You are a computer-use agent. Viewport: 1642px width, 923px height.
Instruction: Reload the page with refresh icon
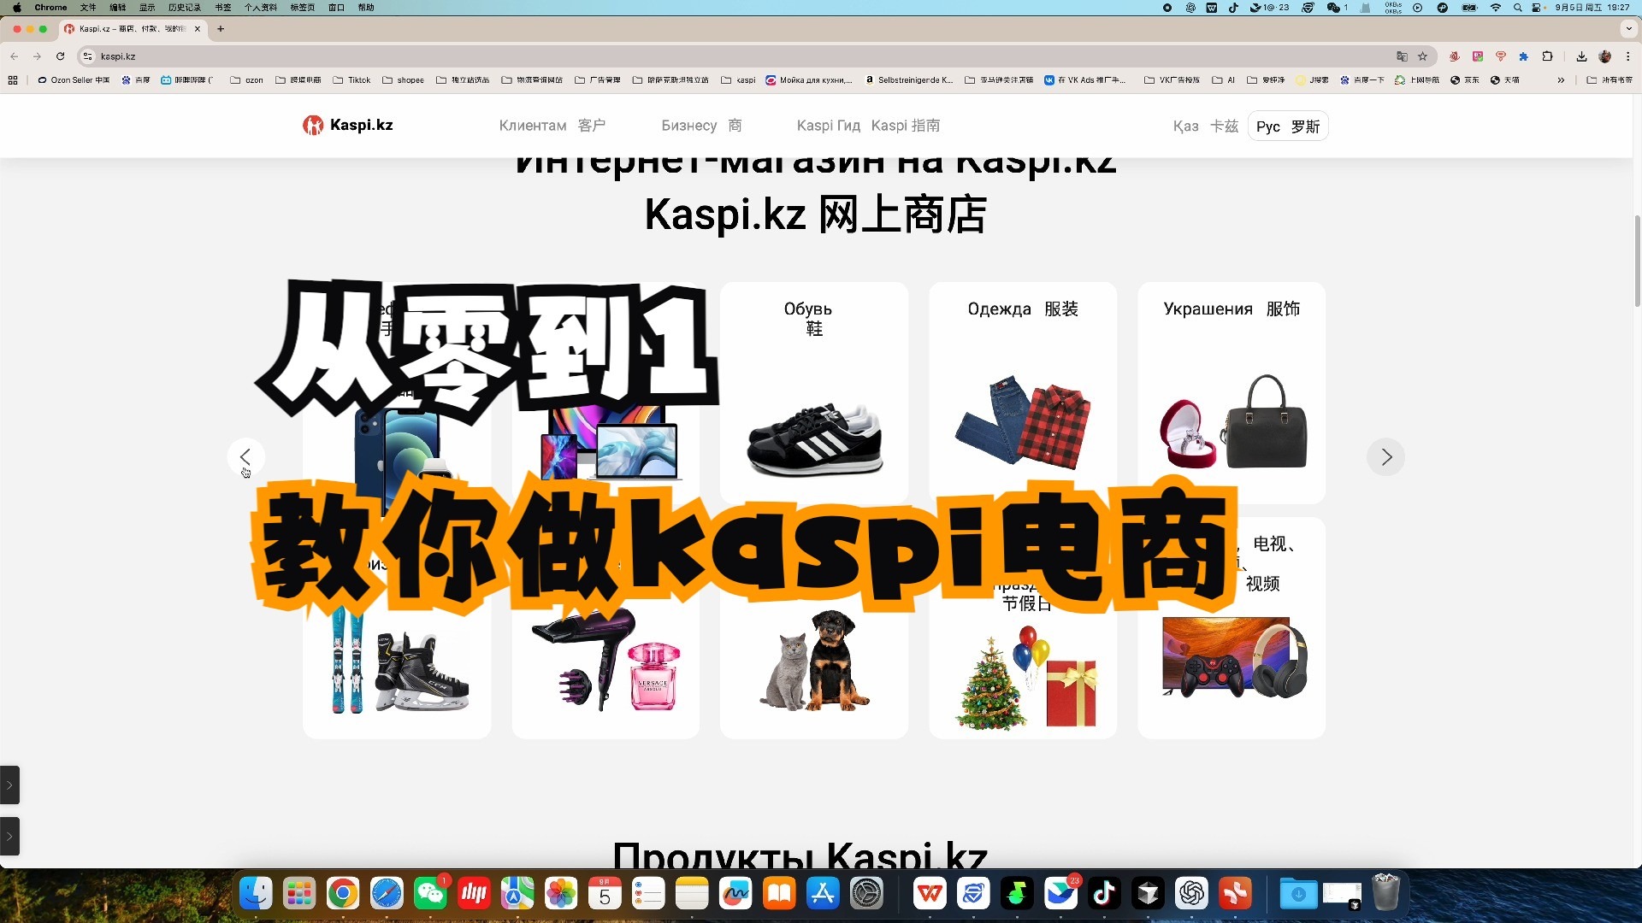(x=60, y=56)
